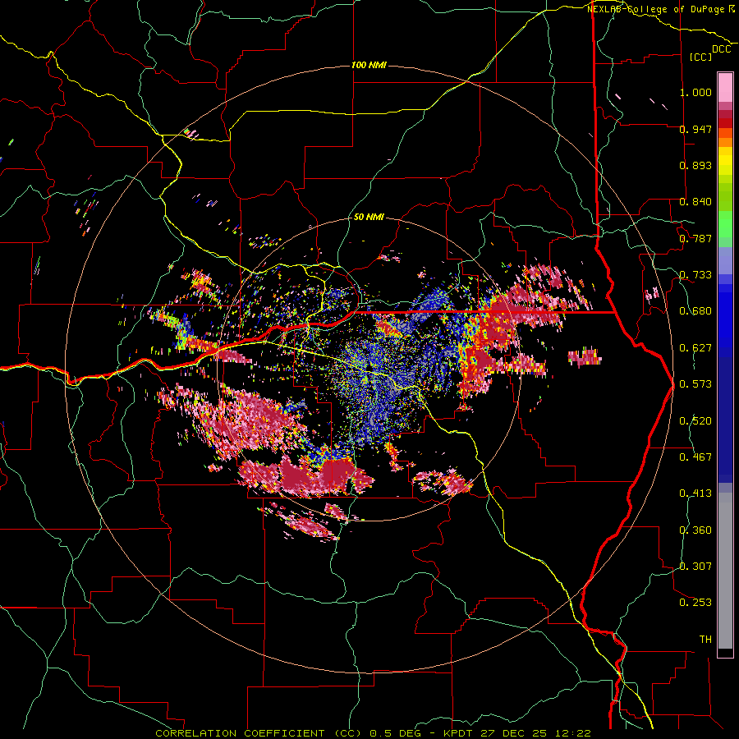Click the 0.520 color scale value
The width and height of the screenshot is (739, 739).
(x=695, y=421)
